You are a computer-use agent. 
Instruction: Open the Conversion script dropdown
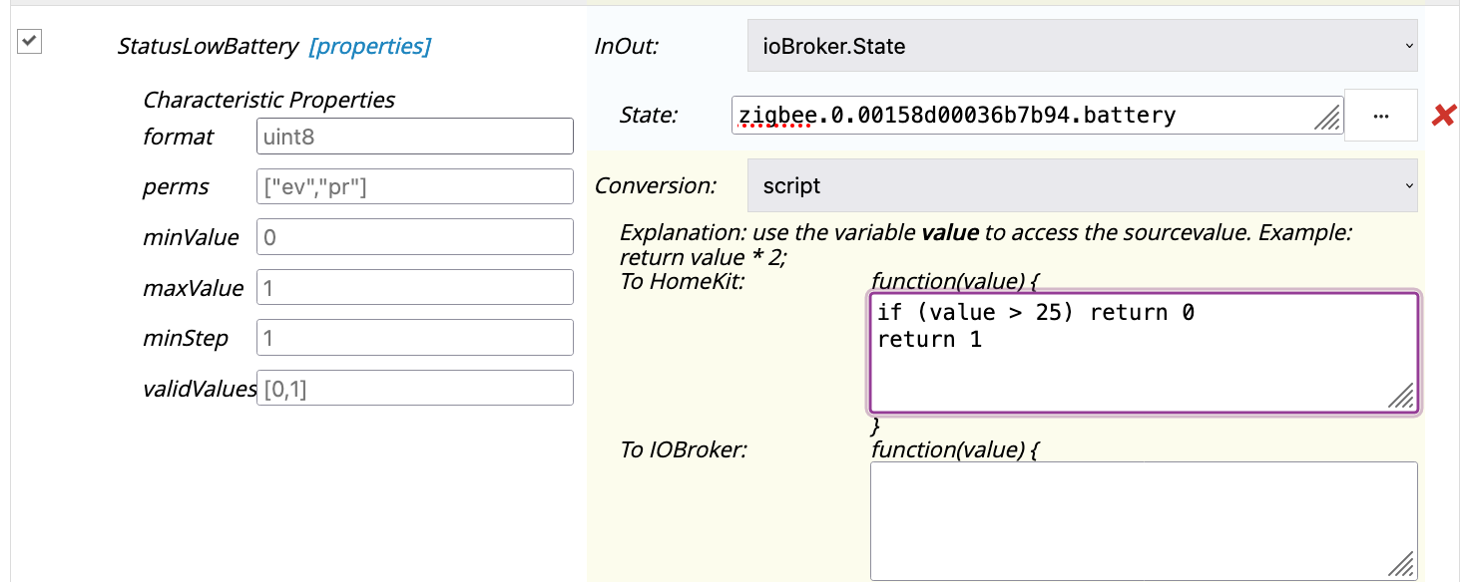tap(1082, 186)
